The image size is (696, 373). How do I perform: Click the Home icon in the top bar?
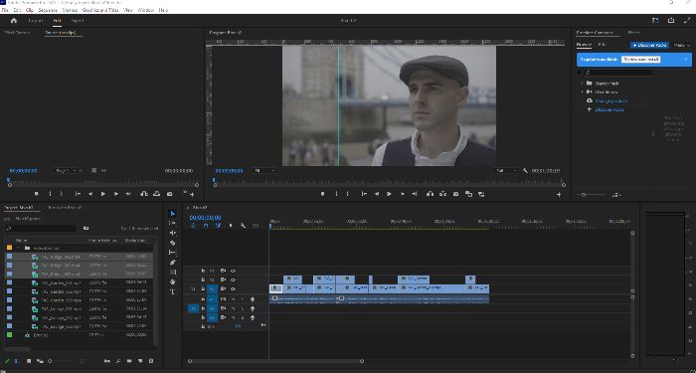[x=14, y=21]
